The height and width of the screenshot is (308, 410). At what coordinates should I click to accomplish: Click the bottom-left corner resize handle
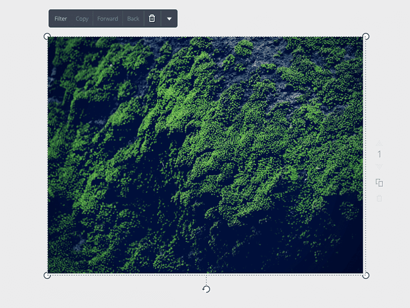coord(47,276)
